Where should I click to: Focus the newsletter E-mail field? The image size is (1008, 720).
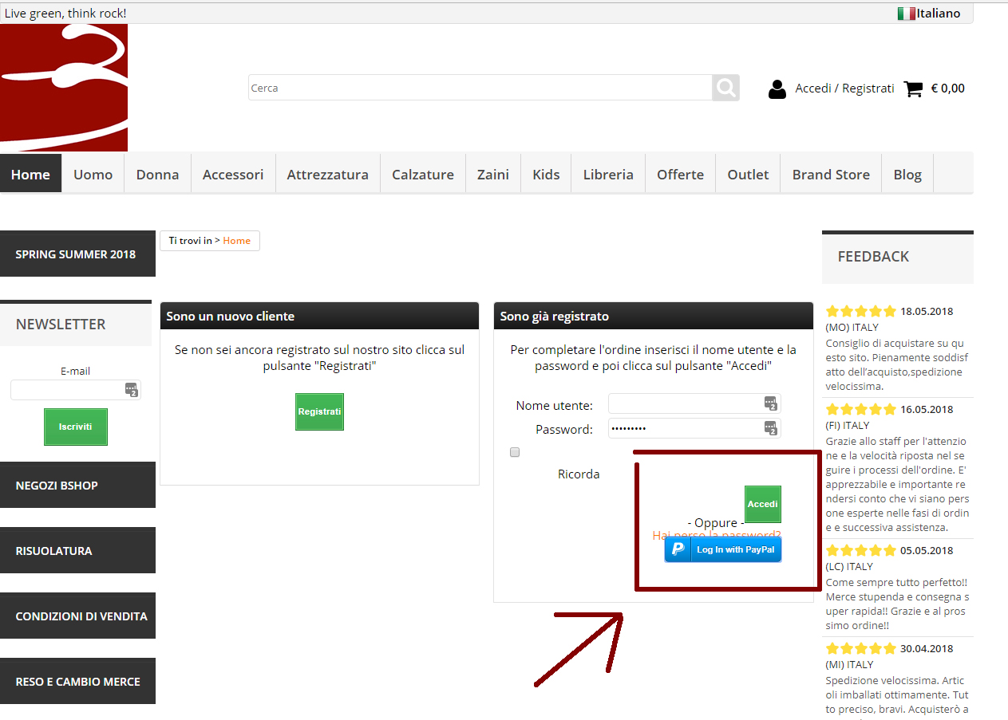click(x=76, y=390)
